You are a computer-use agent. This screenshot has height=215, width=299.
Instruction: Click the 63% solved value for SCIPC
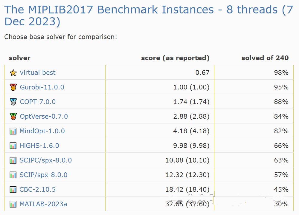(281, 160)
